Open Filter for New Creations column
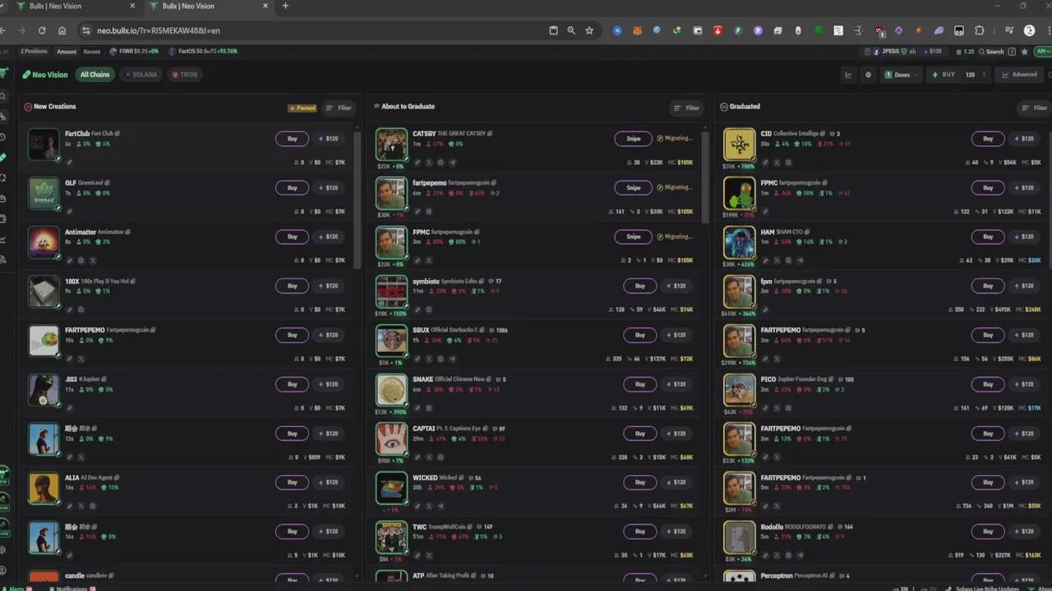The width and height of the screenshot is (1052, 591). (339, 108)
